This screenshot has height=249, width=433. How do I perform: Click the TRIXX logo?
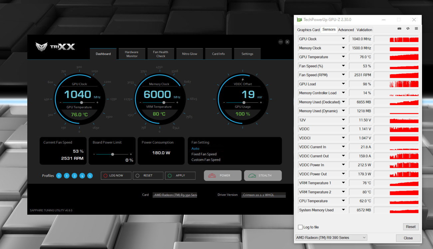(56, 46)
